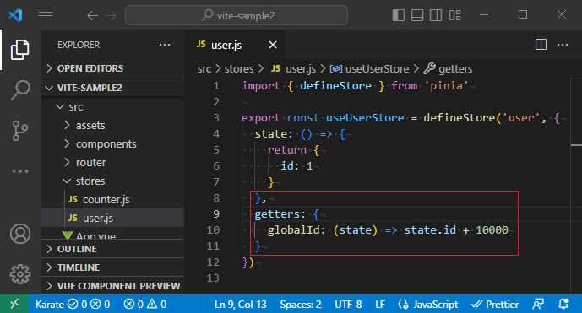Viewport: 582px width, 313px height.
Task: Click line number 9 in the gutter
Action: [x=216, y=214]
